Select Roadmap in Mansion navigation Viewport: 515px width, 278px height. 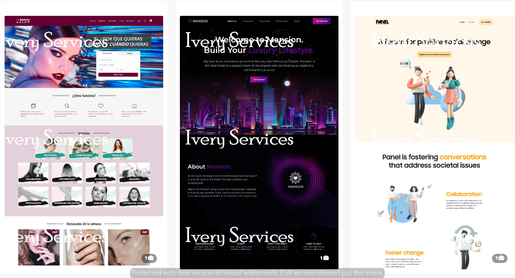[265, 21]
